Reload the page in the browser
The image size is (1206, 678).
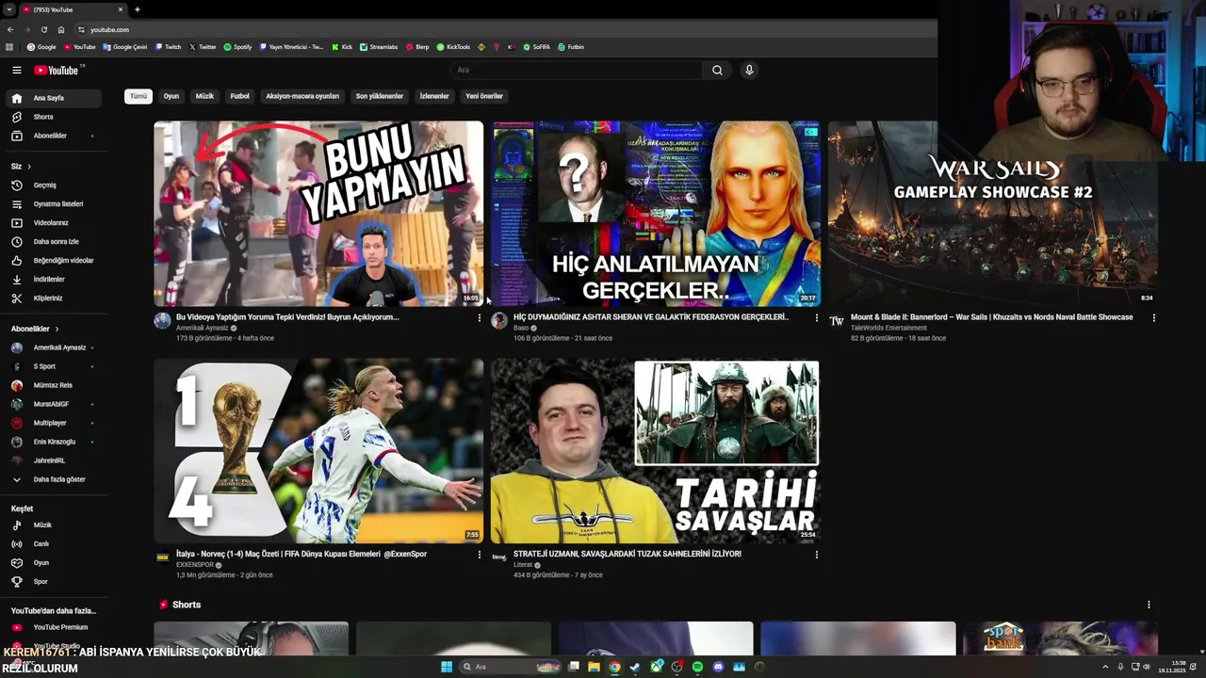click(43, 29)
